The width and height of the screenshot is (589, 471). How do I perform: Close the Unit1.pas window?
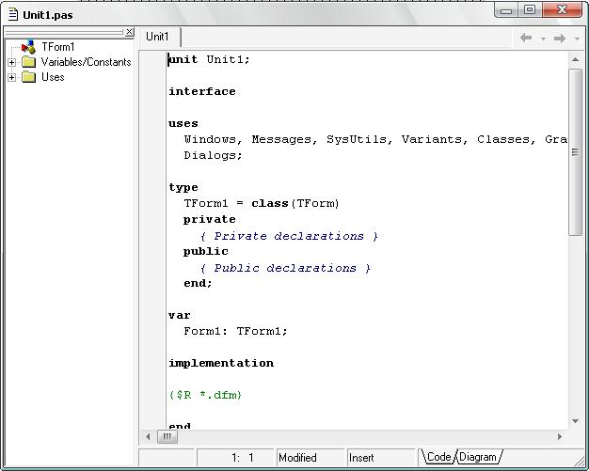tap(562, 9)
